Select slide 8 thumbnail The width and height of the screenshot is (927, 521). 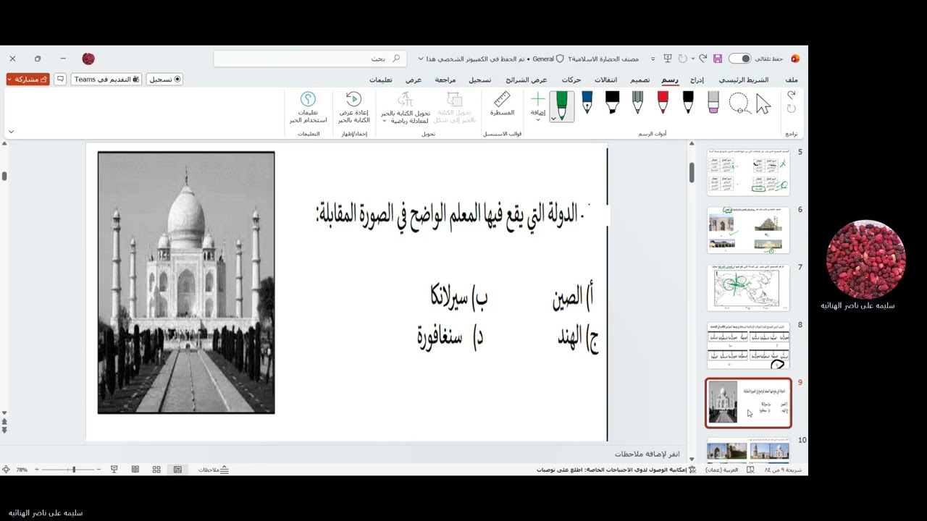748,345
